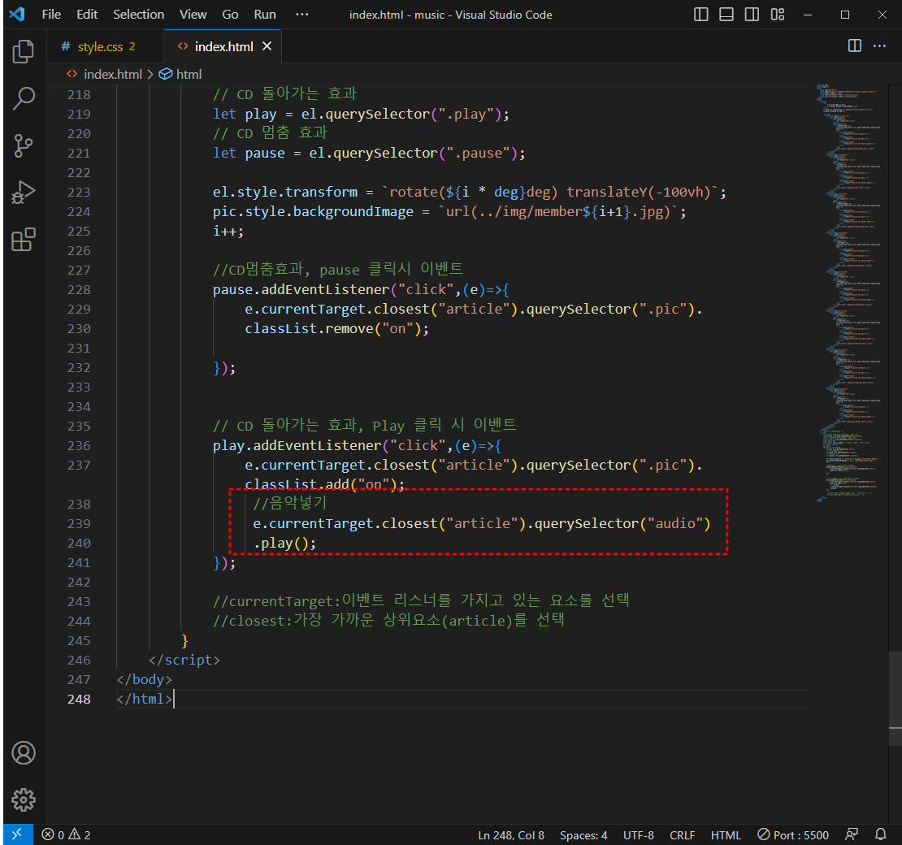Click querySelector("audio") line 239

(482, 523)
